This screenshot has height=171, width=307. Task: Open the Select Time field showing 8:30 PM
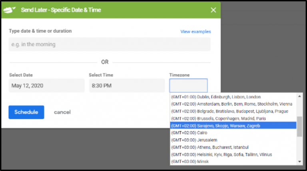click(x=127, y=85)
